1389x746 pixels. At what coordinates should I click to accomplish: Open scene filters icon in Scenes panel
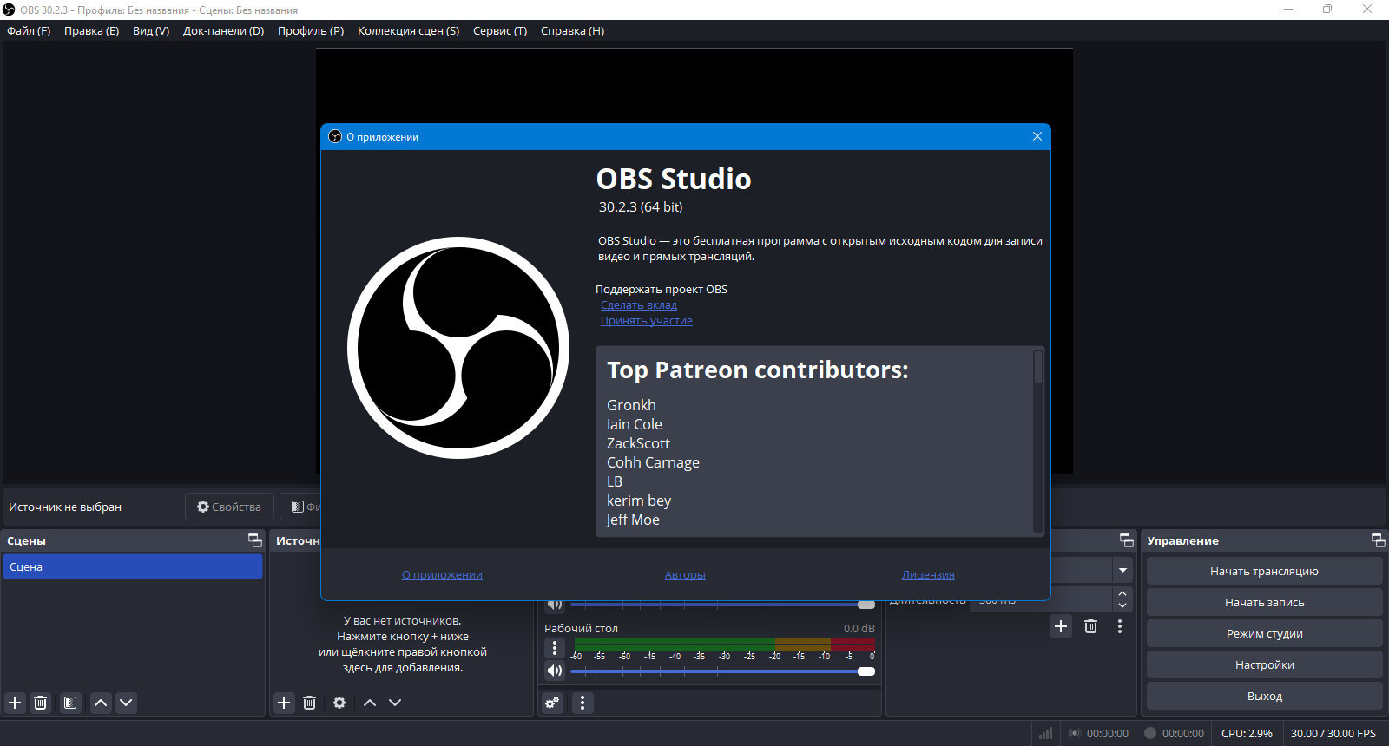coord(70,703)
